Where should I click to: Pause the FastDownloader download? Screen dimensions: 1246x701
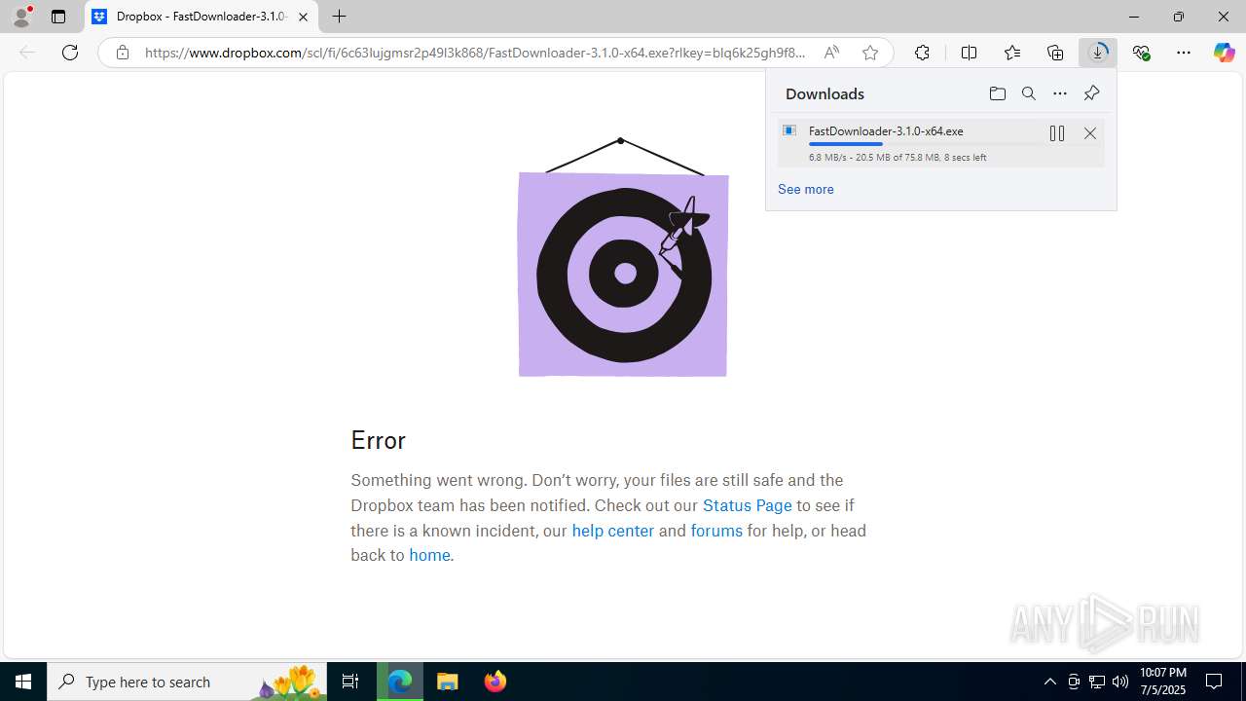[1057, 133]
